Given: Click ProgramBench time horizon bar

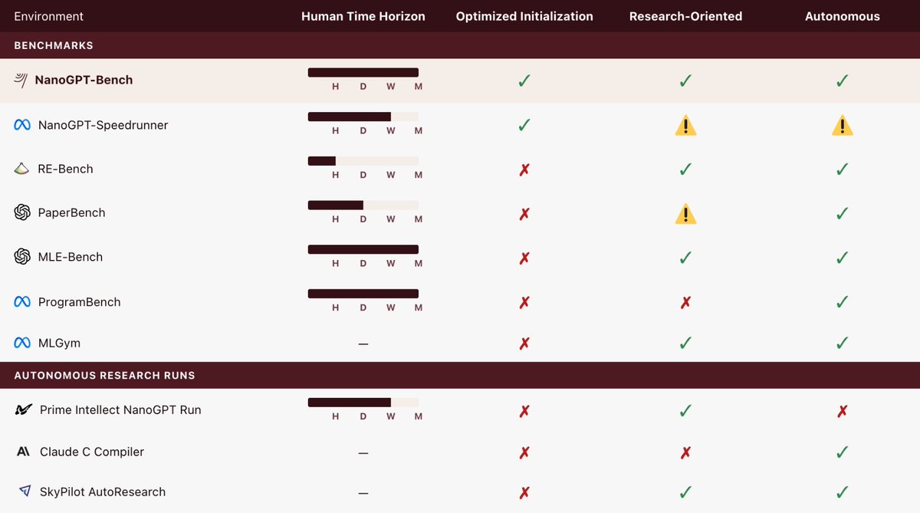Looking at the screenshot, I should tap(363, 294).
